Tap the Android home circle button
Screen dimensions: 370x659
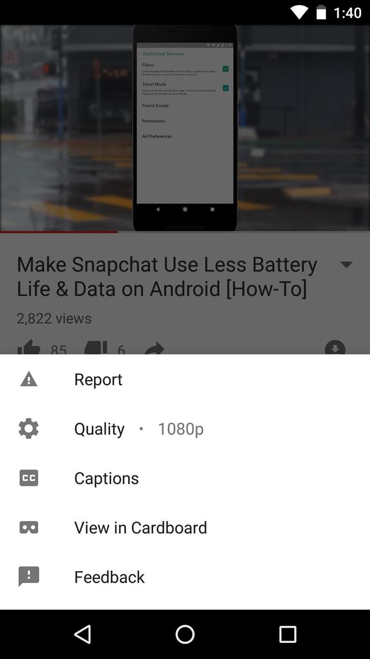coord(185,634)
